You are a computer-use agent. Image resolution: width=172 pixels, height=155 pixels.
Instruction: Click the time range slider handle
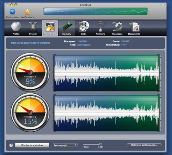coord(100,144)
